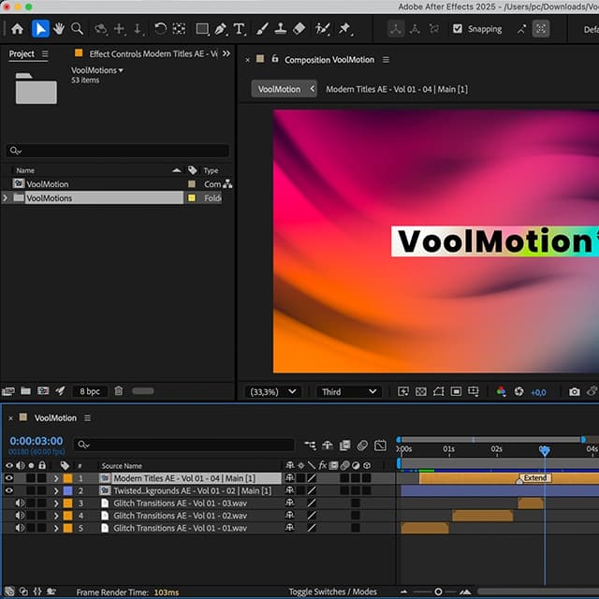Open Composition VoolMotion panel menu
Image resolution: width=599 pixels, height=599 pixels.
click(386, 60)
